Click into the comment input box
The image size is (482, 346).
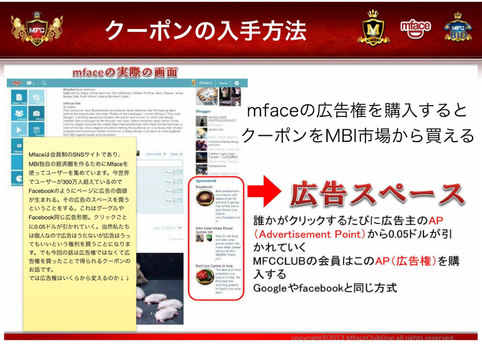[160, 163]
